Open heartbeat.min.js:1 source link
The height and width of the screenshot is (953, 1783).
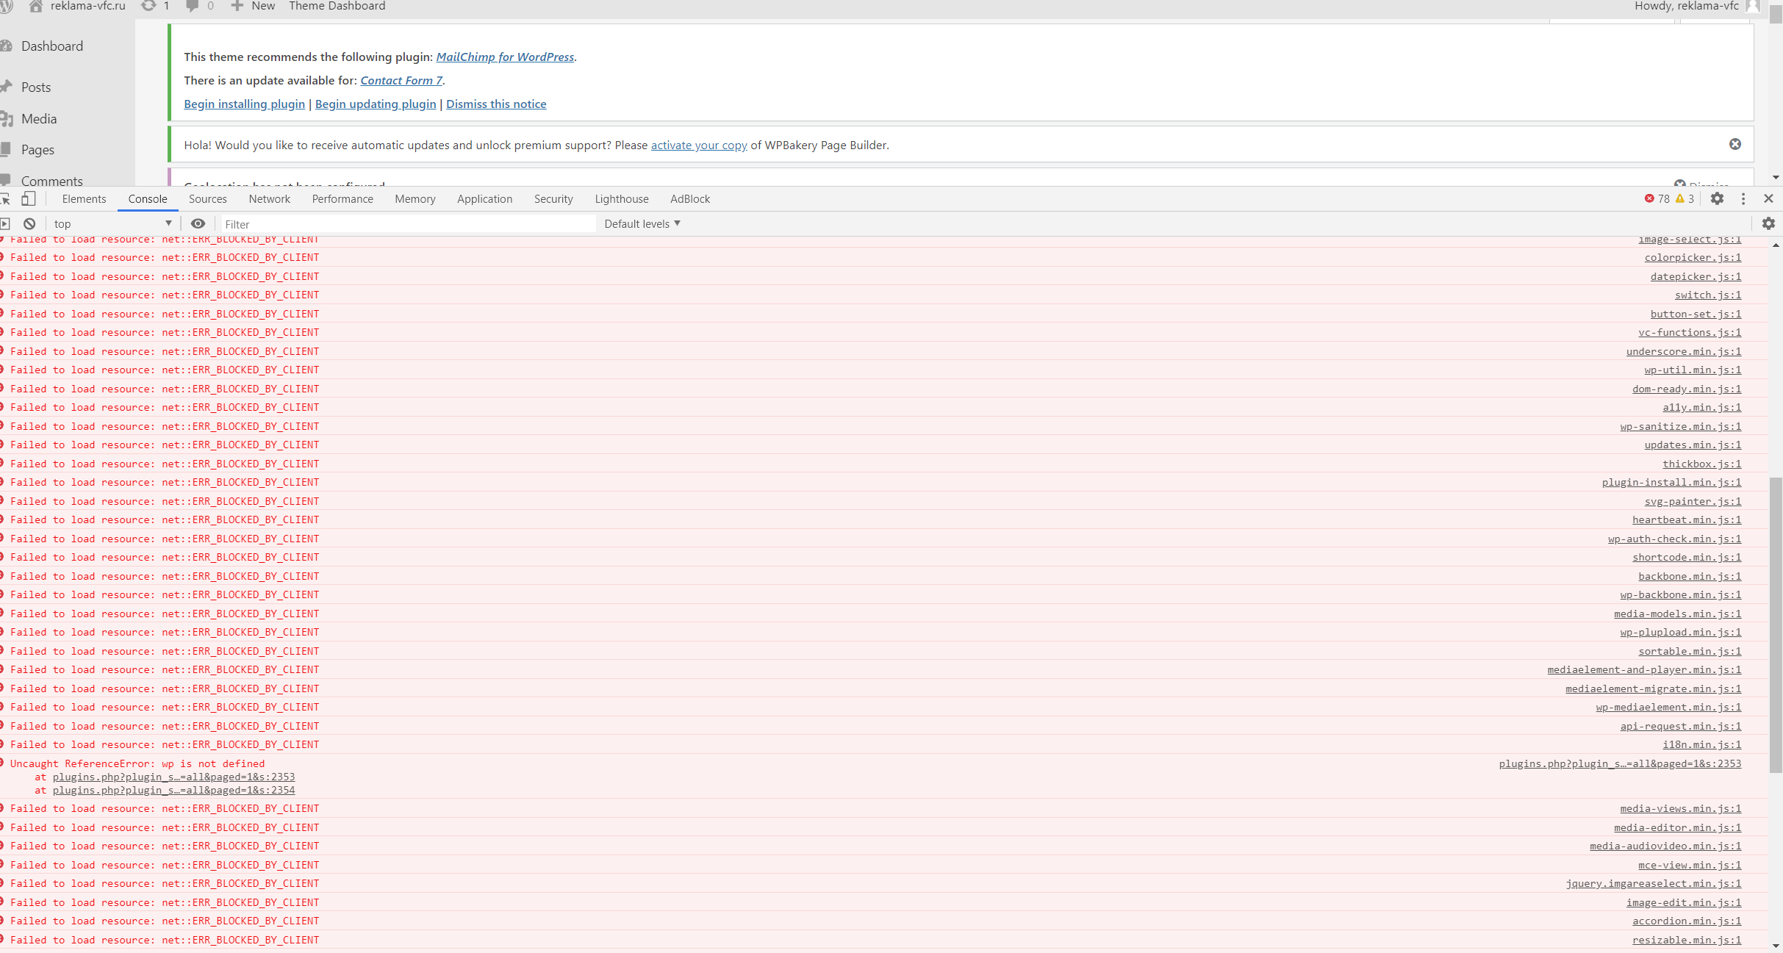(1686, 520)
